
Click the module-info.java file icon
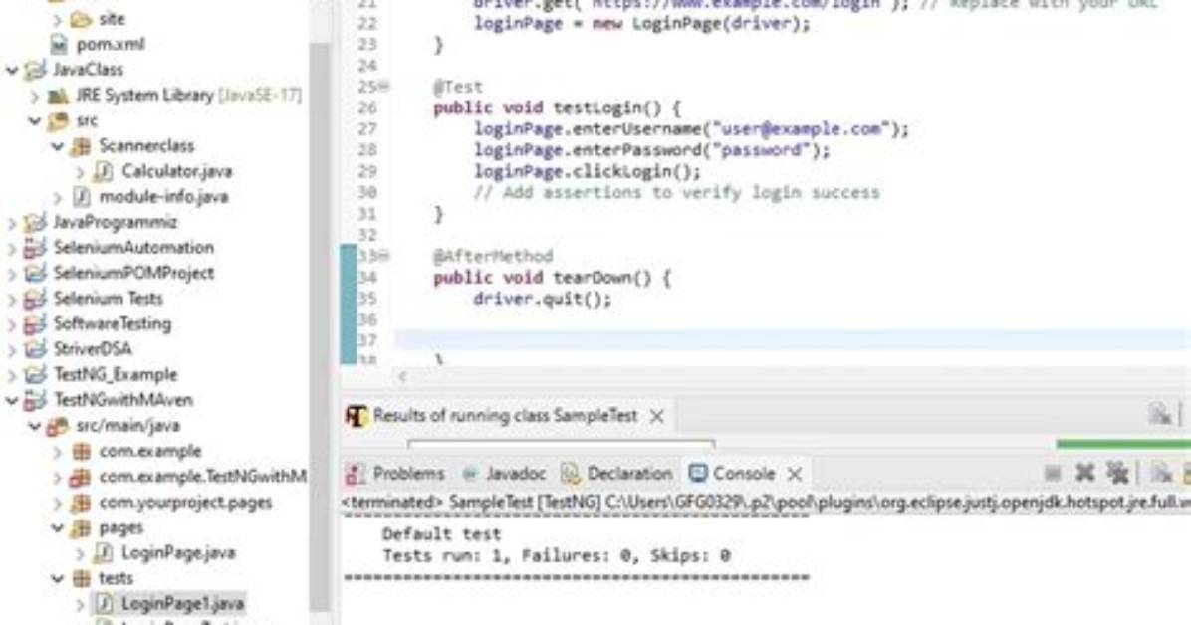[82, 197]
